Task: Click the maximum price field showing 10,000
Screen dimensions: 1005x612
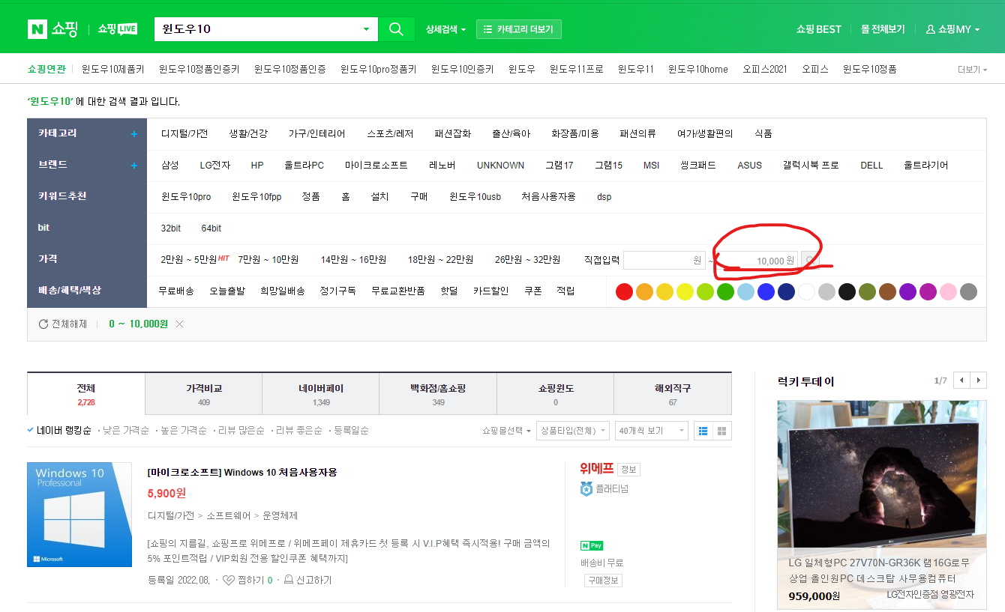Action: (x=757, y=261)
